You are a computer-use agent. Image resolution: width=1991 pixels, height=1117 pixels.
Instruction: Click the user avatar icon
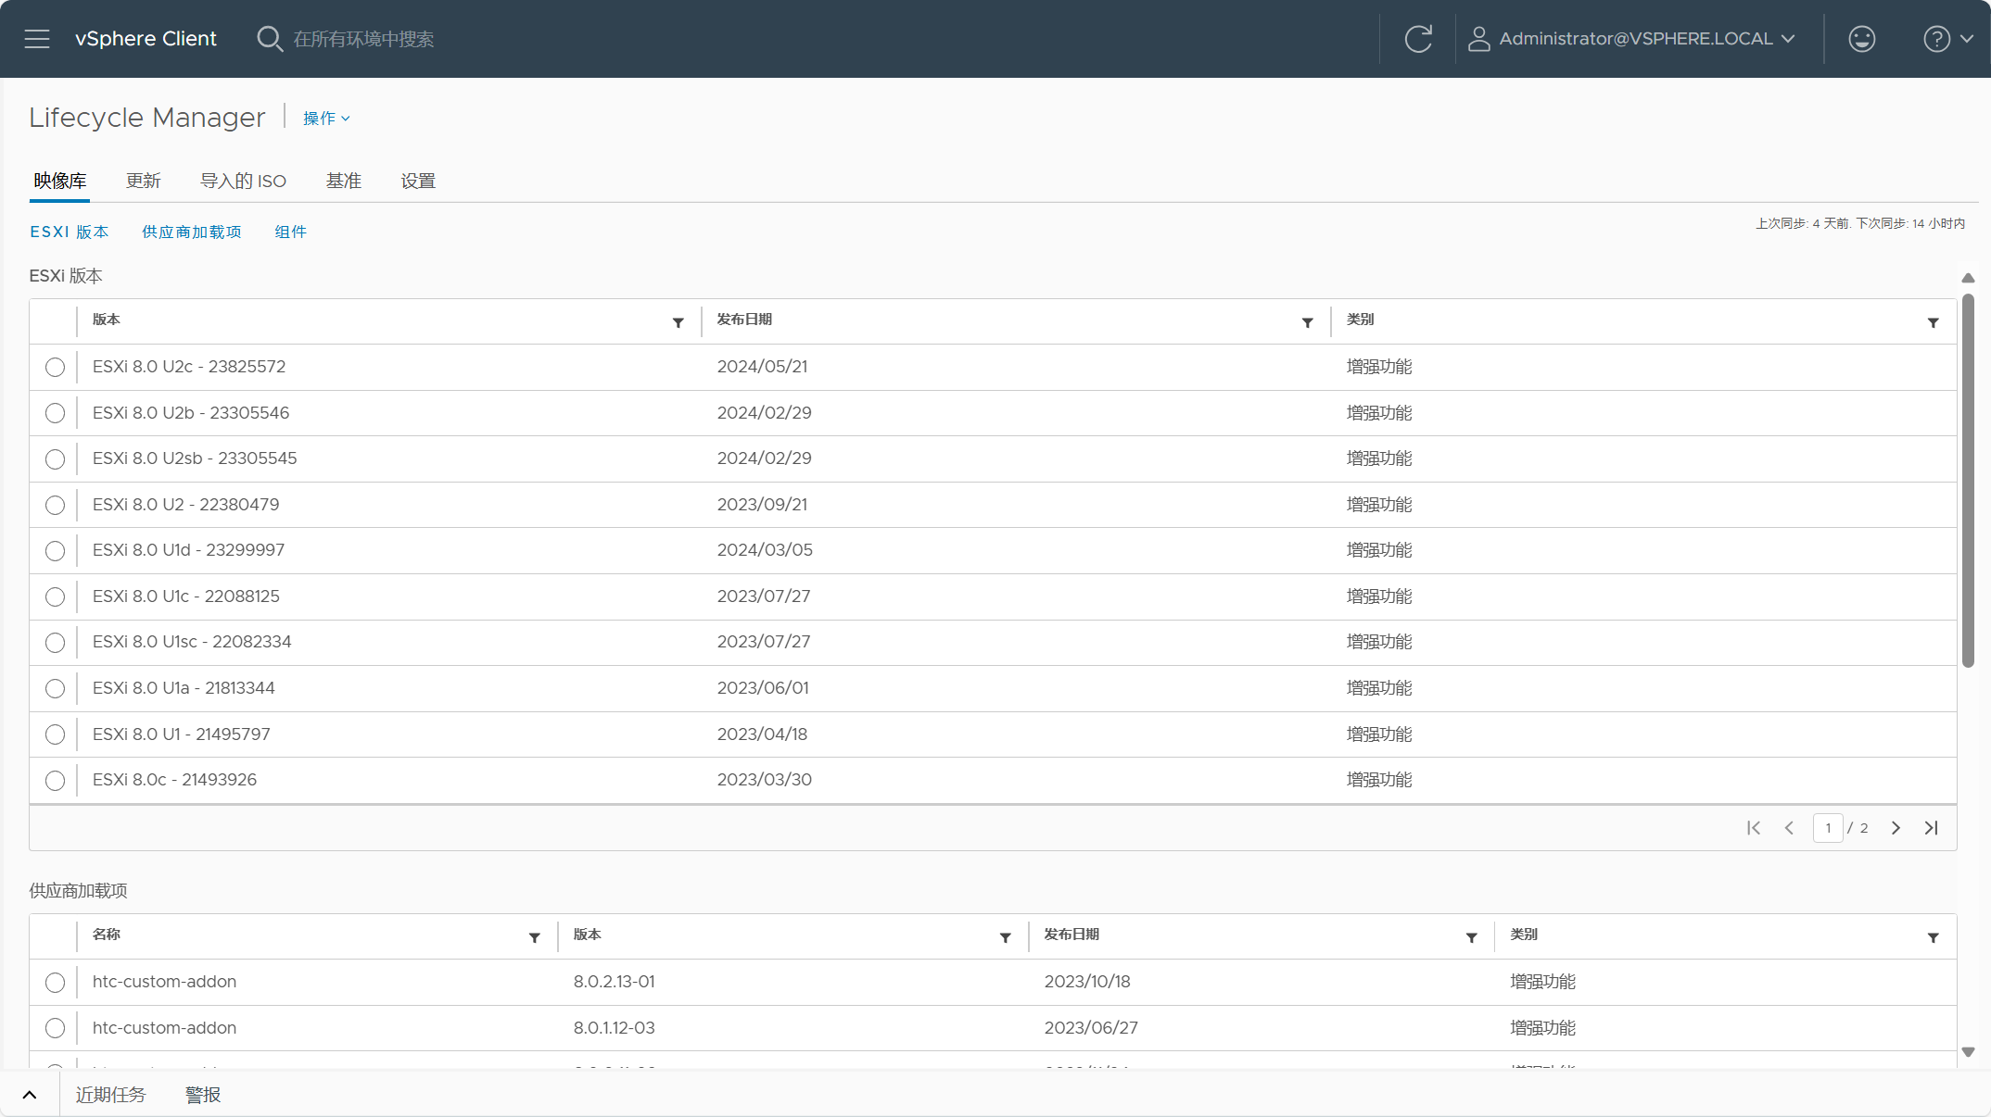1478,39
